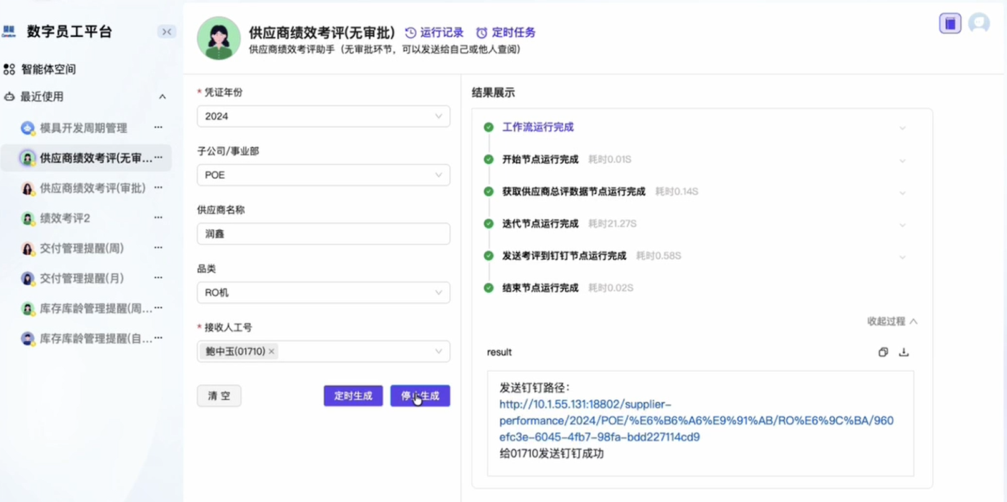Open more options for 交付管理提醒(月)
The image size is (1007, 502).
pyautogui.click(x=158, y=278)
